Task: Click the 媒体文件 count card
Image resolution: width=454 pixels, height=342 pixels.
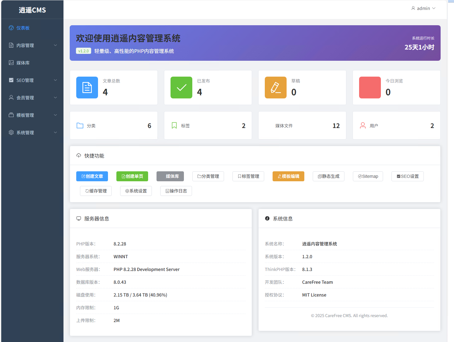Action: 302,126
